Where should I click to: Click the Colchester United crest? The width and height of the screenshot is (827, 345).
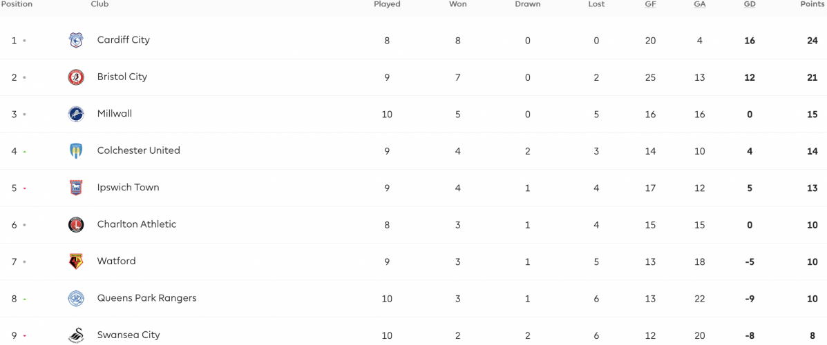pyautogui.click(x=76, y=150)
